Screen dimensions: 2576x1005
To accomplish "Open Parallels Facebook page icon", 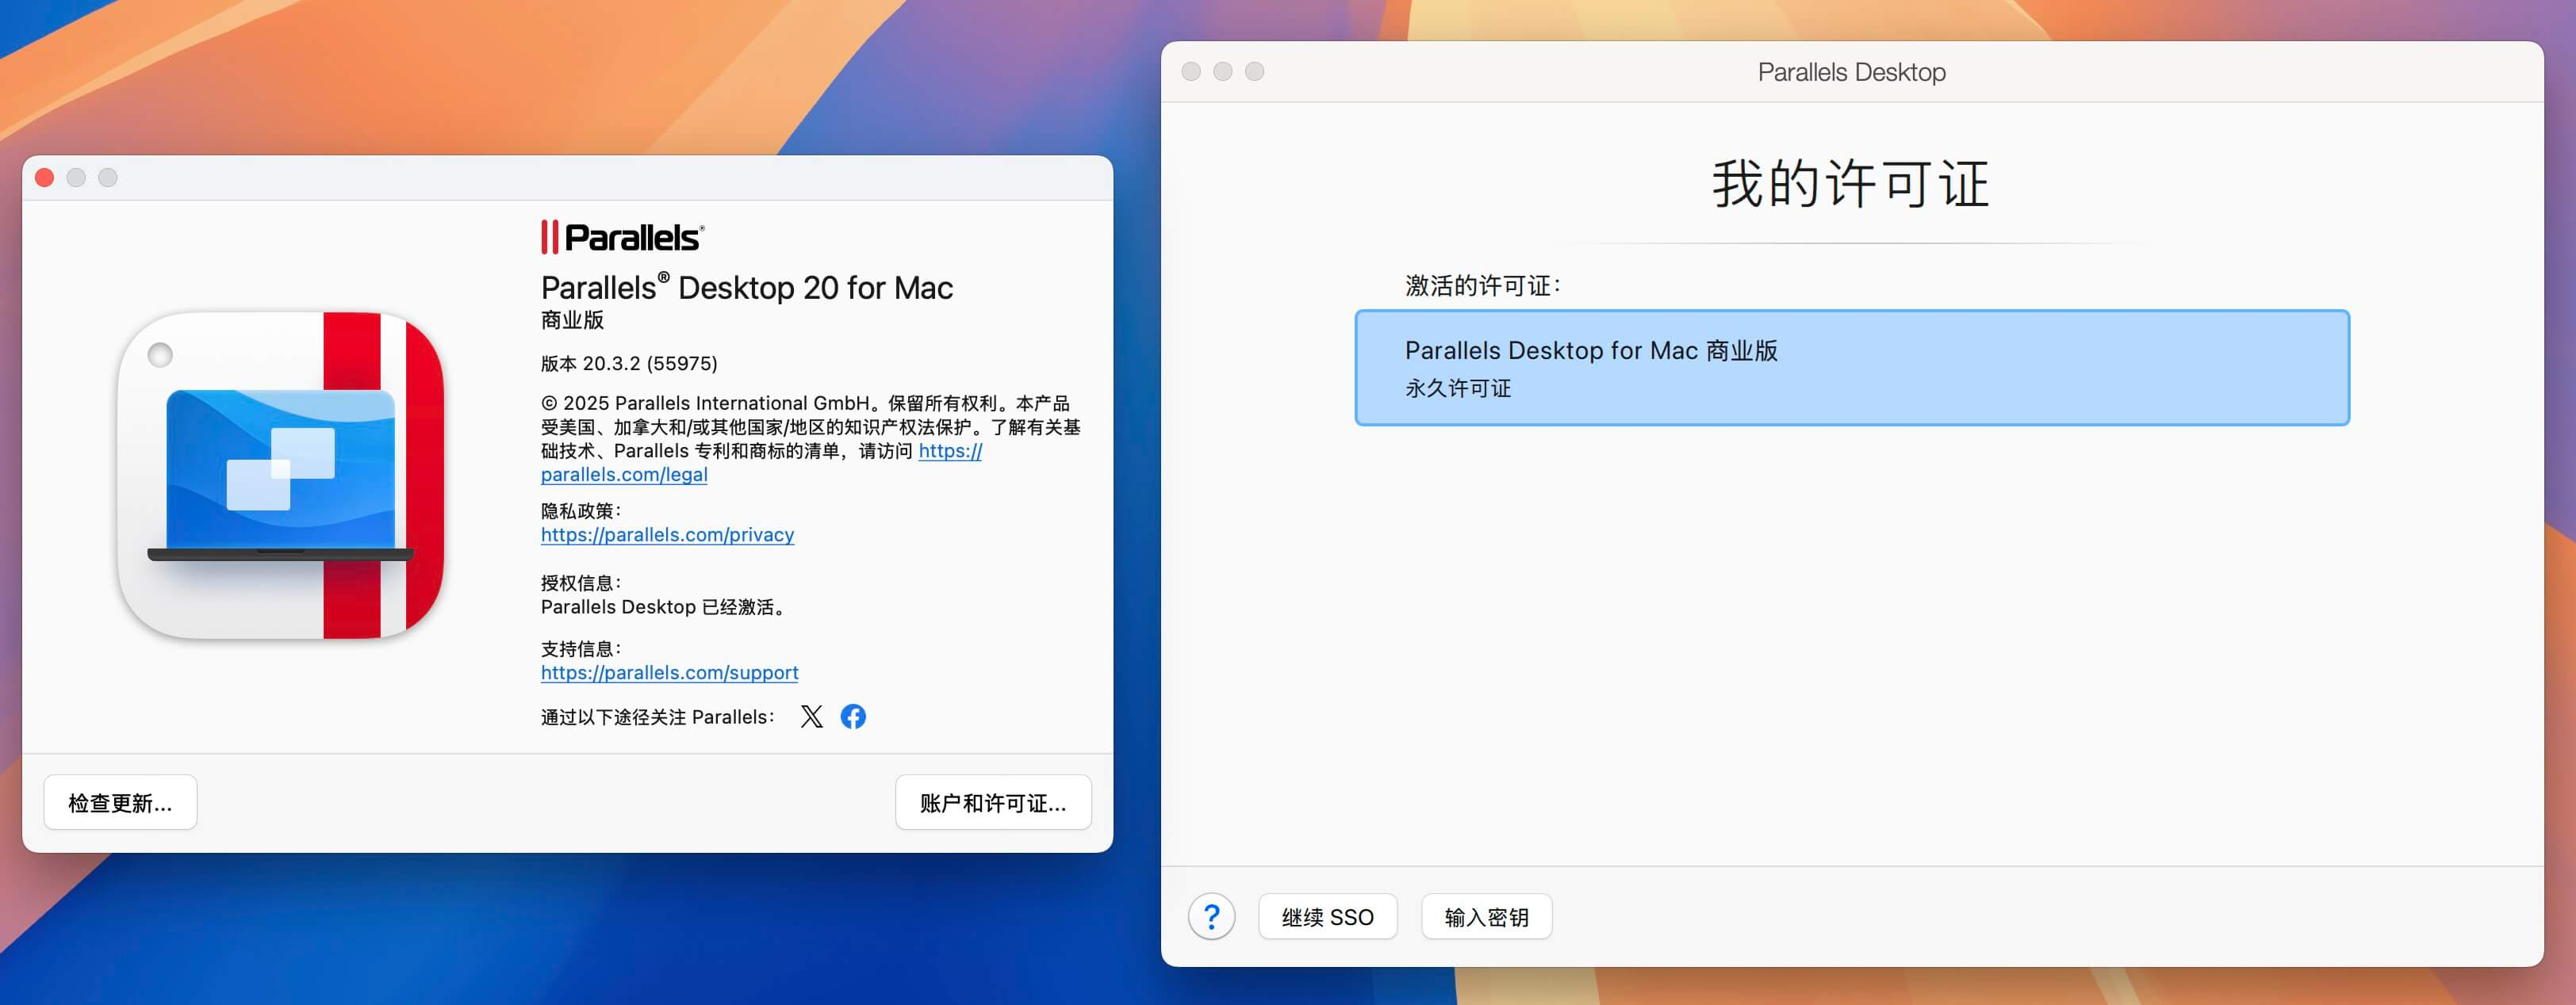I will click(x=853, y=716).
